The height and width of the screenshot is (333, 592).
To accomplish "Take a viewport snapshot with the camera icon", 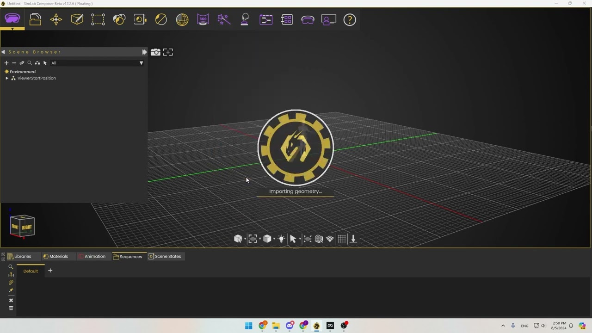I will [155, 52].
